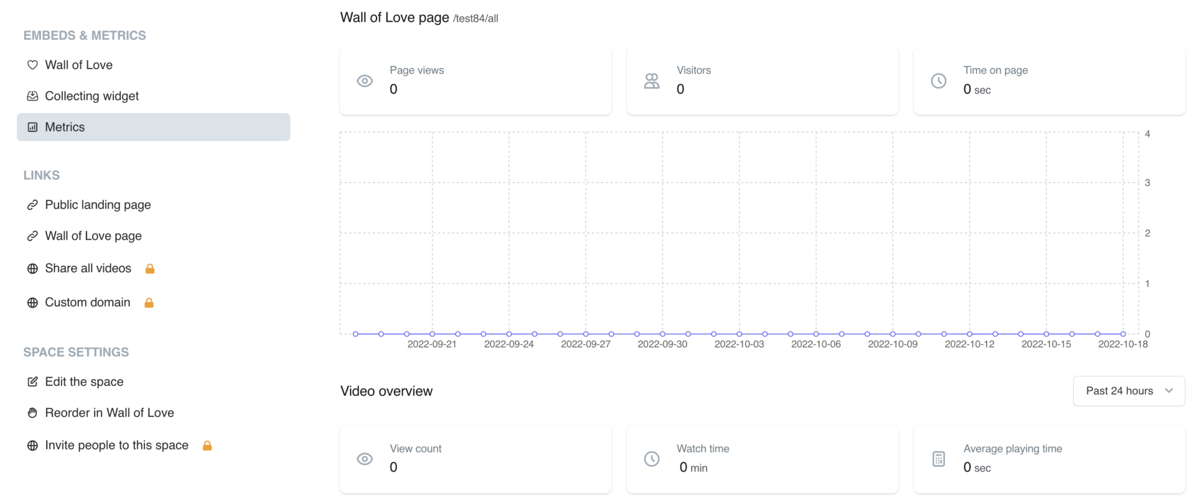Click the SPACE SETTINGS section header
This screenshot has width=1197, height=498.
click(76, 352)
